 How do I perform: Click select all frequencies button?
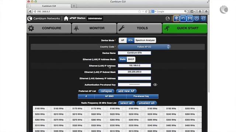(126, 103)
